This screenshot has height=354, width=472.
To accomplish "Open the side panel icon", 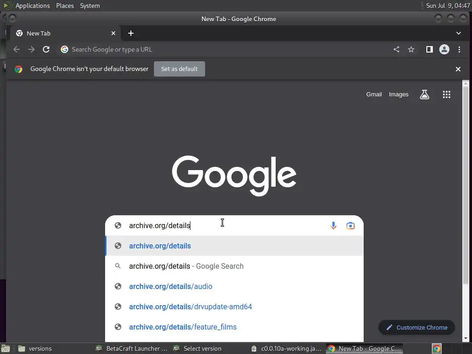I will [430, 49].
